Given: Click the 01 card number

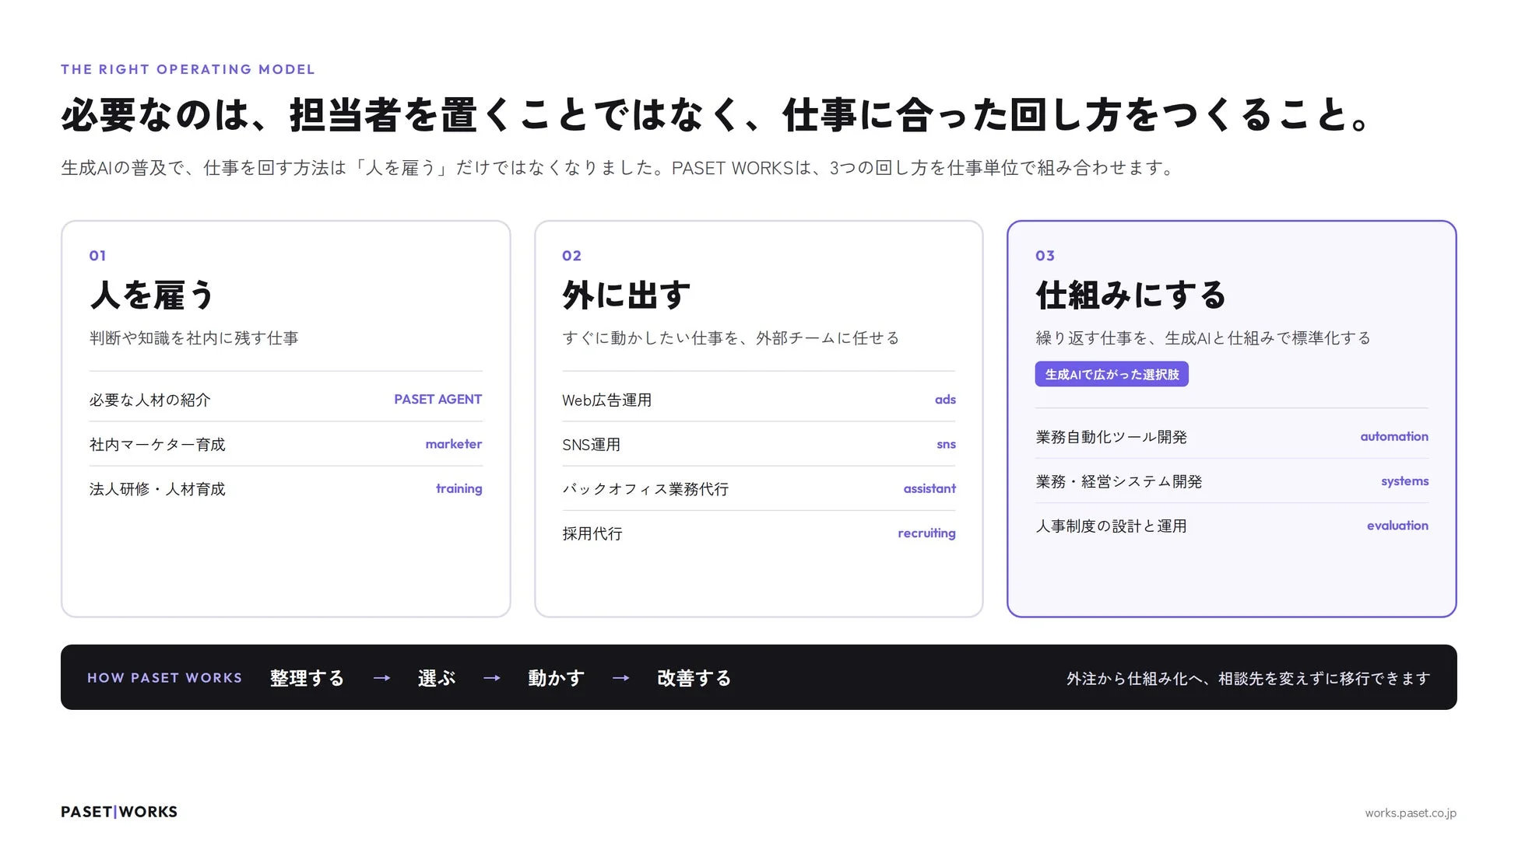Looking at the screenshot, I should click(97, 256).
